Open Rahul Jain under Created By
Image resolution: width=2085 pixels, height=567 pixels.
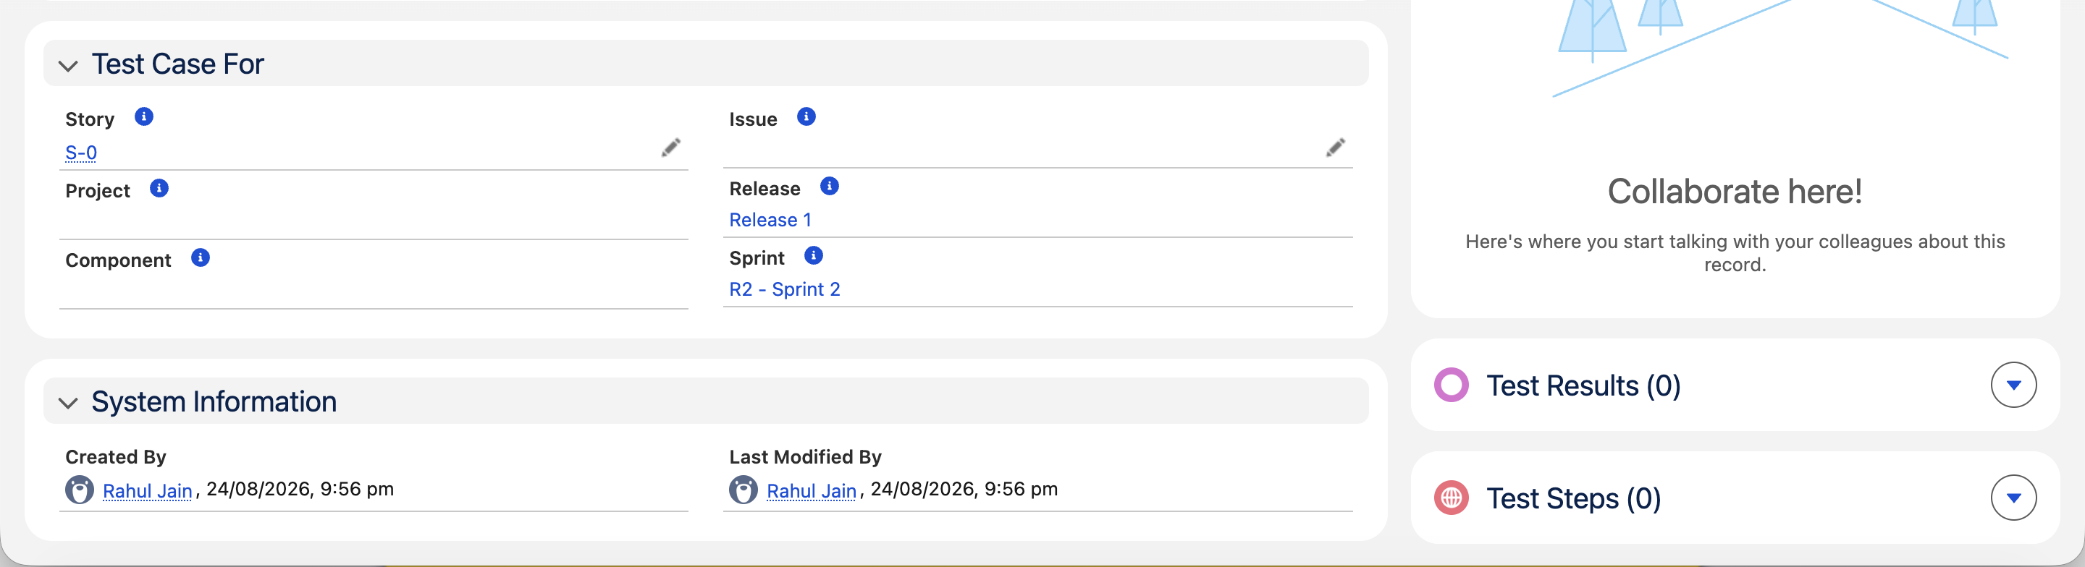tap(147, 491)
